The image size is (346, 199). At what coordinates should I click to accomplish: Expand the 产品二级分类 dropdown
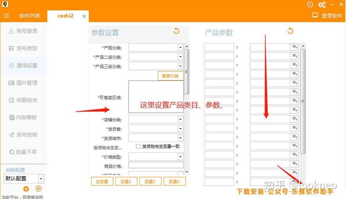click(180, 57)
